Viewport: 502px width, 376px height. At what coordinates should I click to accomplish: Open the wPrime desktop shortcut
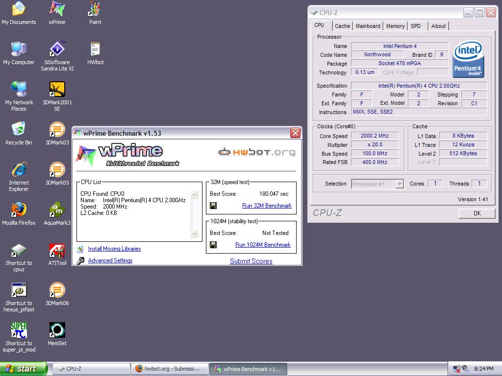click(57, 13)
